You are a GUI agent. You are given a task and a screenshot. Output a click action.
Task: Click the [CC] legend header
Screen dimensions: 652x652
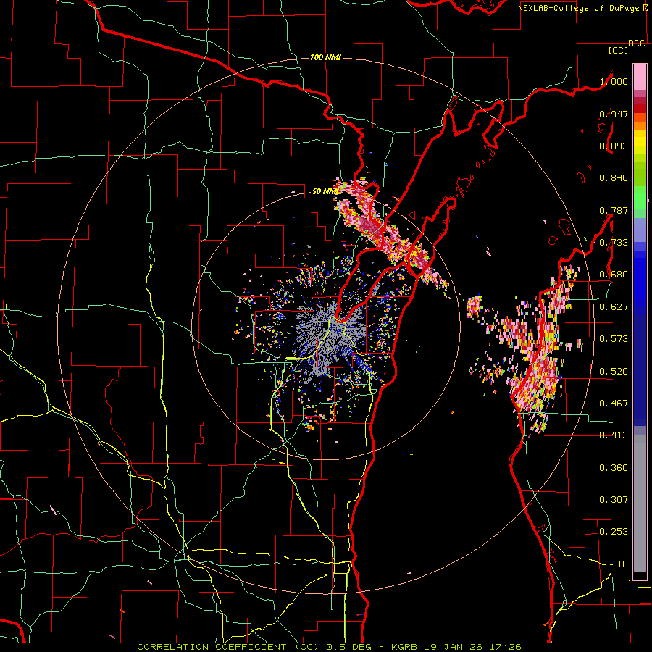618,50
